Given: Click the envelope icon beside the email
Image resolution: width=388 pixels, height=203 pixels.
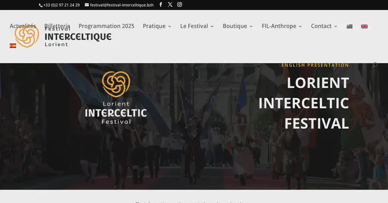Looking at the screenshot, I should pyautogui.click(x=87, y=5).
